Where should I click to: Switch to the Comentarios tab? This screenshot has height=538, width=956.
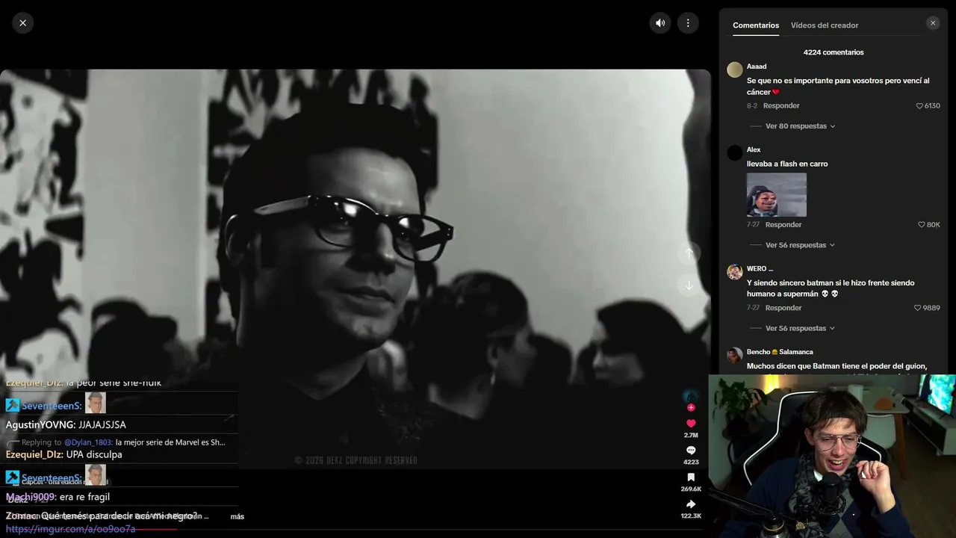(756, 25)
